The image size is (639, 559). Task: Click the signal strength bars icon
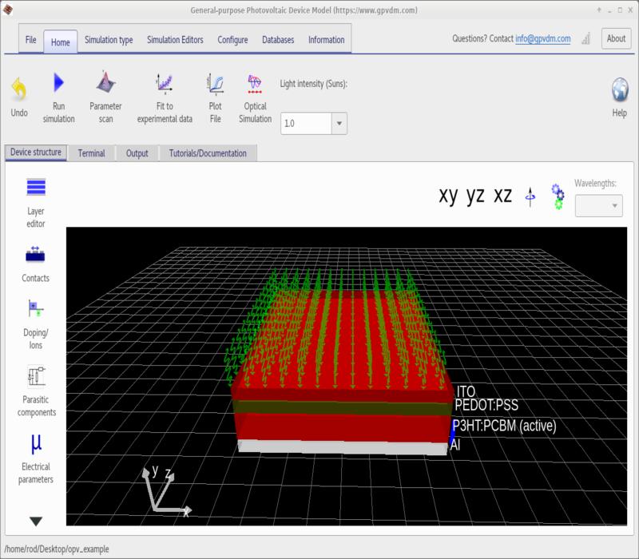point(586,38)
